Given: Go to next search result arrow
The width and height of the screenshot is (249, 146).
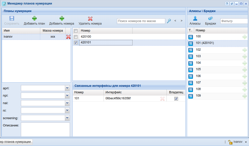Looking at the screenshot, I should tap(182, 21).
